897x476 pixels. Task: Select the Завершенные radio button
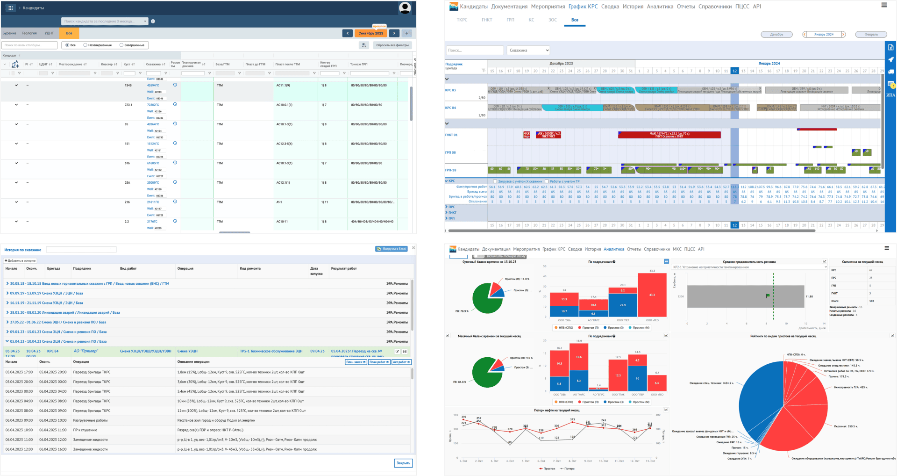121,45
